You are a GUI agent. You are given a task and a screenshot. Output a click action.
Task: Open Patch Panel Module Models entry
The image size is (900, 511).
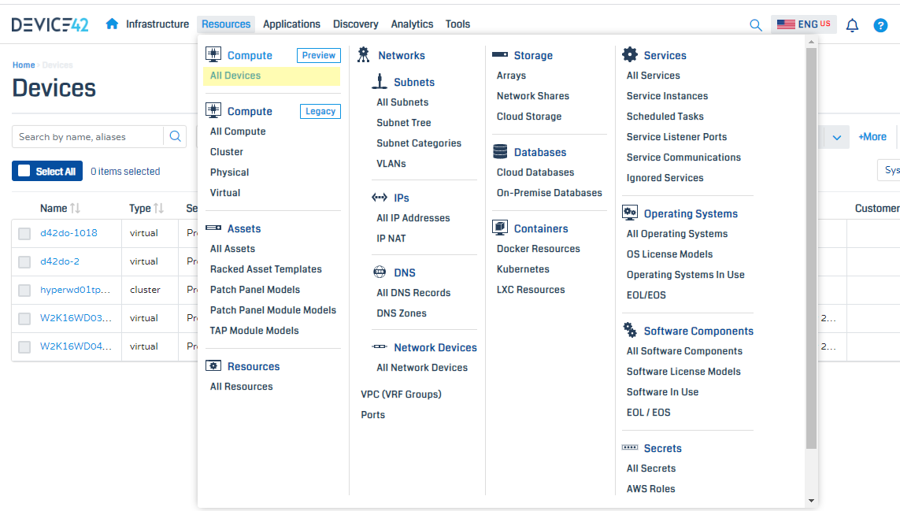click(x=273, y=311)
